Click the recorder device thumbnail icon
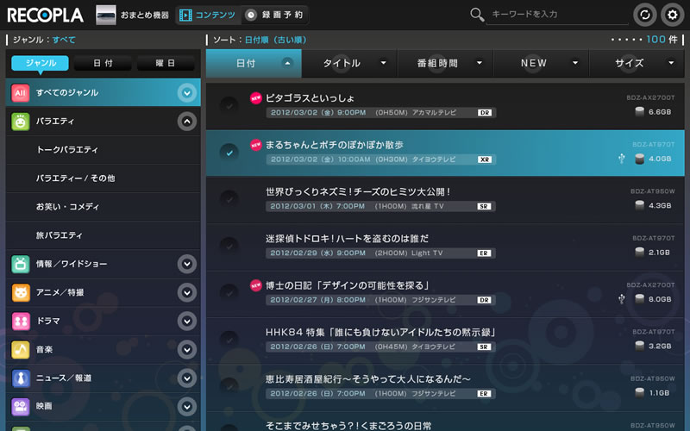690x431 pixels. click(x=106, y=15)
